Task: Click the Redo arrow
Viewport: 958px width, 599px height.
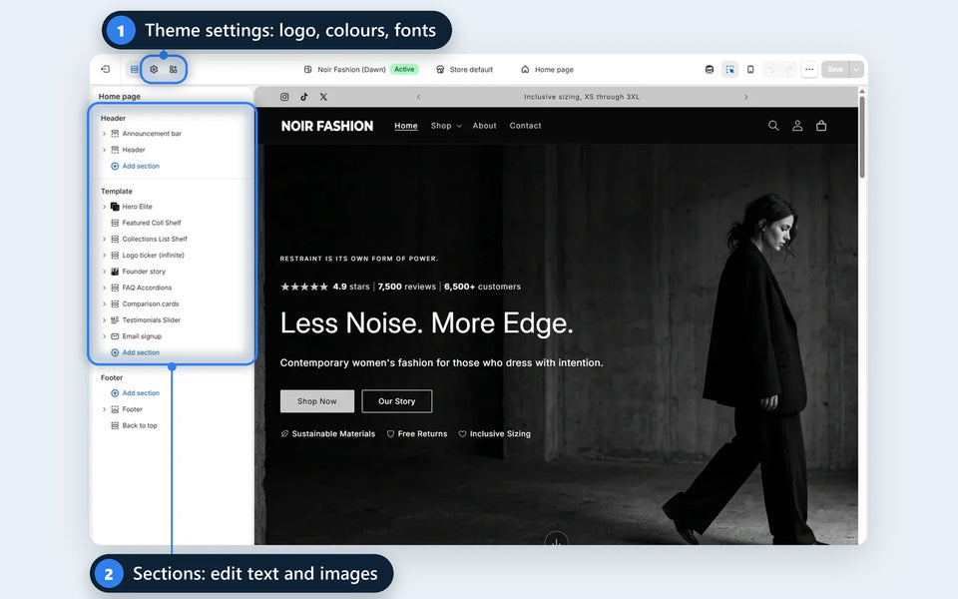Action: tap(788, 70)
